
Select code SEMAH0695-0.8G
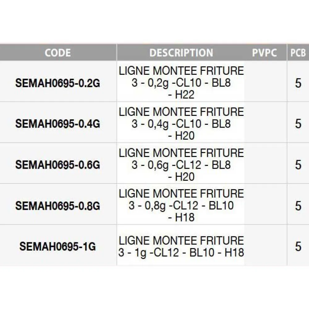click(x=58, y=206)
